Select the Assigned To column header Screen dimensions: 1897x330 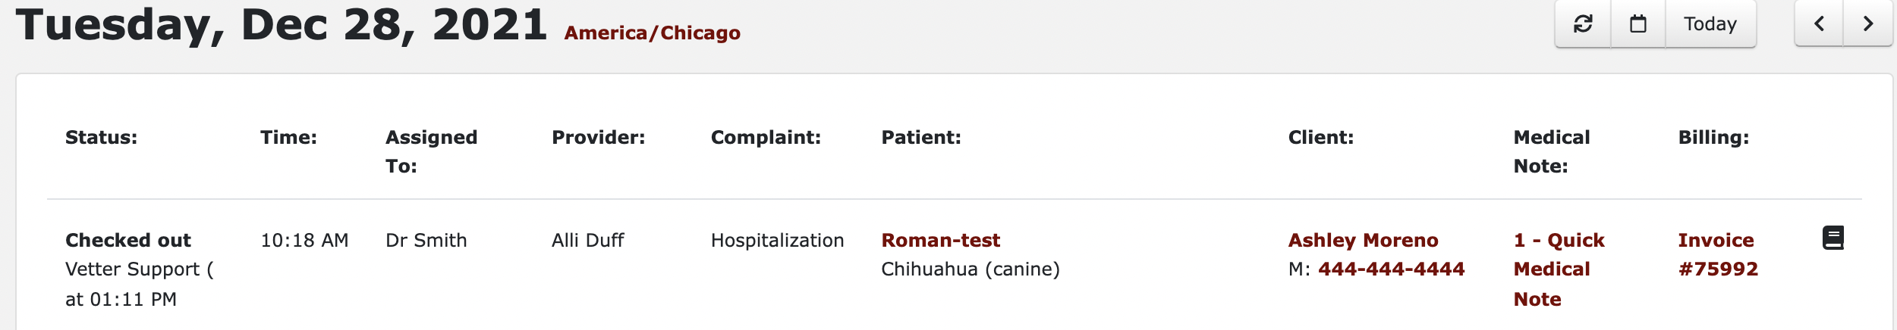(431, 152)
